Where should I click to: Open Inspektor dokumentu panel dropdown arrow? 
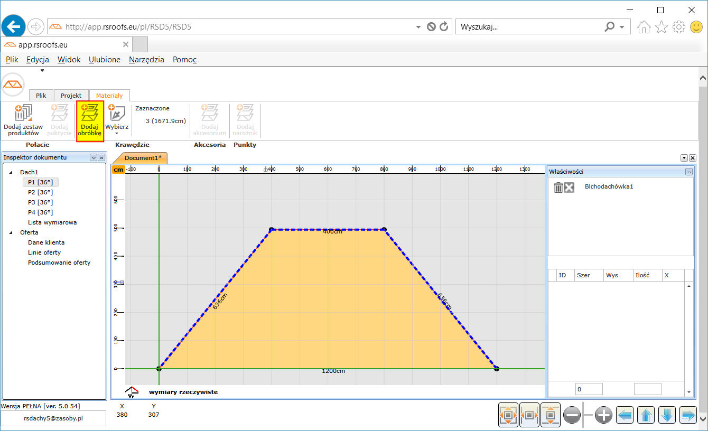(x=94, y=157)
